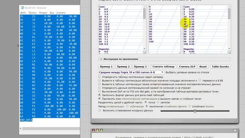Click 'K2' in row 42 of Notepad
Image resolution: width=245 pixels, height=138 pixels.
34,41
